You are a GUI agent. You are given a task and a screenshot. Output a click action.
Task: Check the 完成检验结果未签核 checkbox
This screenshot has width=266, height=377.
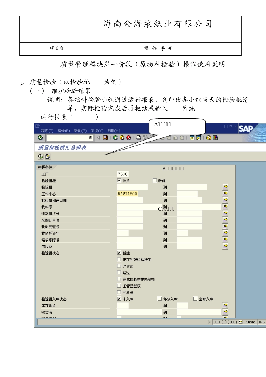click(119, 279)
